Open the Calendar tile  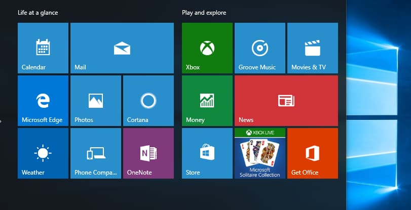(x=43, y=48)
